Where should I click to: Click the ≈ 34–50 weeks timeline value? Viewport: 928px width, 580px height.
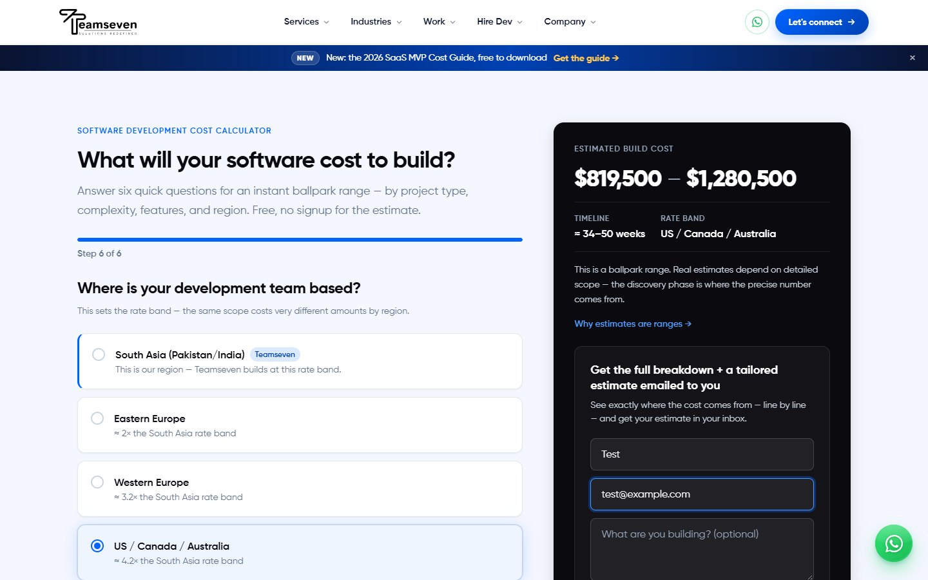tap(610, 234)
